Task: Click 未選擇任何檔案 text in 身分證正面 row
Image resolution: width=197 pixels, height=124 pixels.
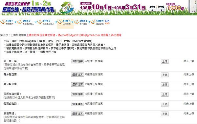Action: pyautogui.click(x=94, y=74)
